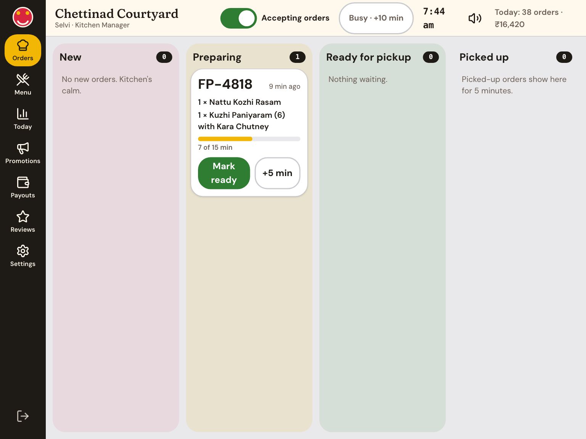Open the Orders section in sidebar
586x439 pixels.
(23, 50)
